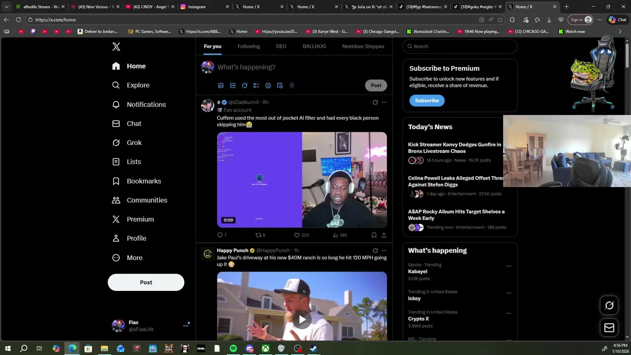Open Explore from the sidebar

(131, 85)
